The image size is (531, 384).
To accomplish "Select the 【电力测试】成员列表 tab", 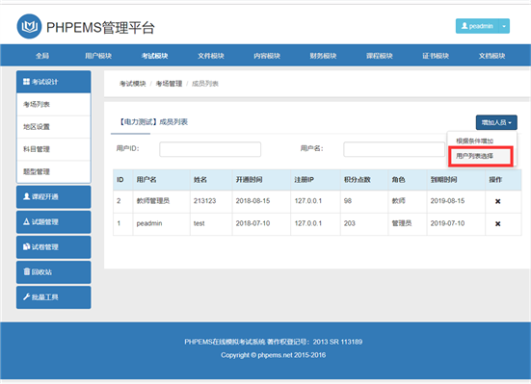I will 152,122.
